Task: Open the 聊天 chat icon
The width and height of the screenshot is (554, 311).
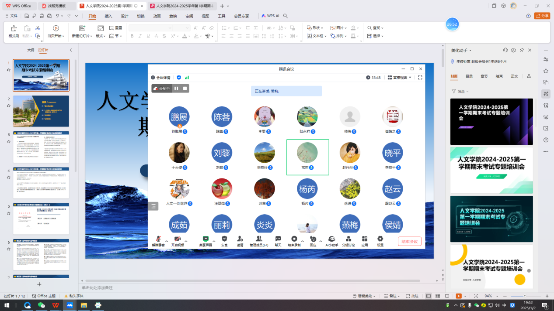Action: [278, 239]
